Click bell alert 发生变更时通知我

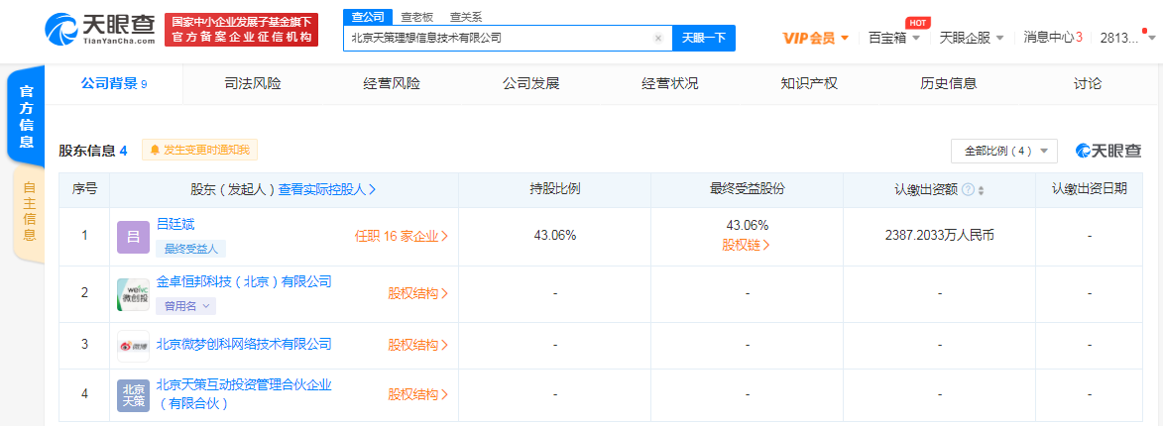(x=199, y=151)
